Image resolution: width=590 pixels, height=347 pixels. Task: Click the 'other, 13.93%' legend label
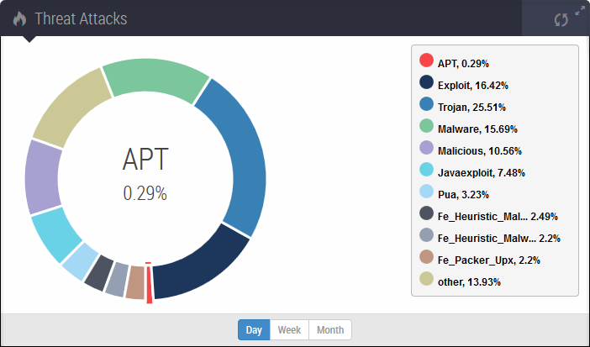(469, 282)
